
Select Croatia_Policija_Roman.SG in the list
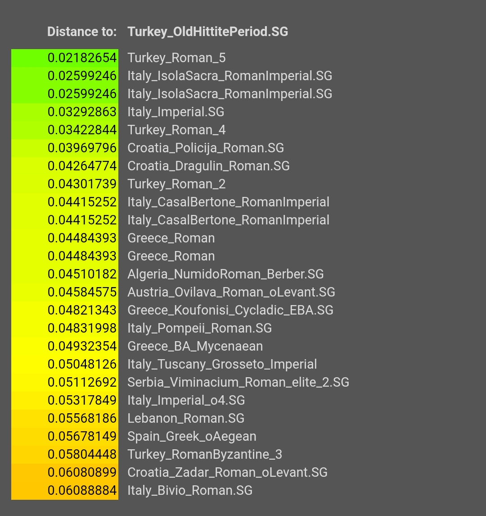coord(206,148)
